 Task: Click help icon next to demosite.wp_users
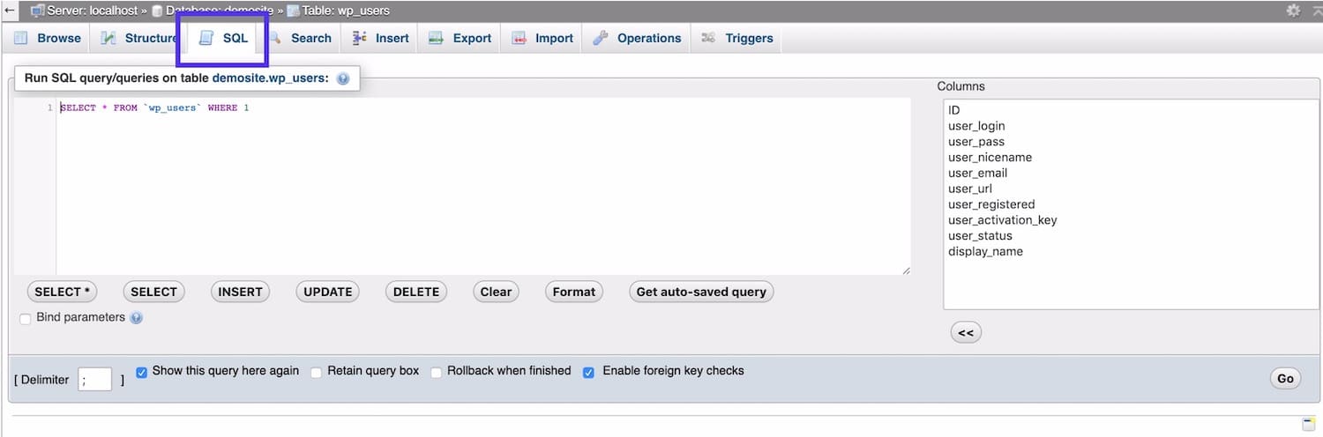click(343, 78)
